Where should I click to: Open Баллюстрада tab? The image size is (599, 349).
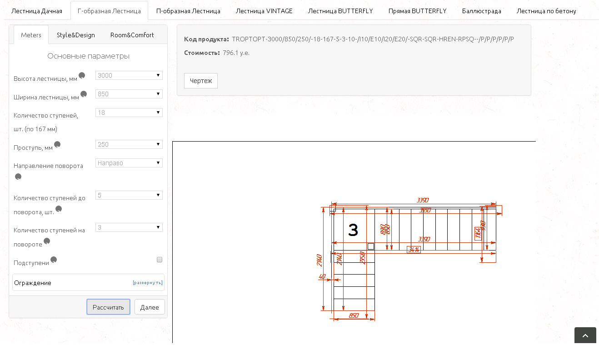click(481, 11)
